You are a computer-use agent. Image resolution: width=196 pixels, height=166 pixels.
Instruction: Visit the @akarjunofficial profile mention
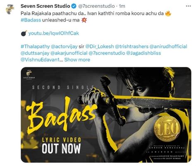click(x=69, y=53)
